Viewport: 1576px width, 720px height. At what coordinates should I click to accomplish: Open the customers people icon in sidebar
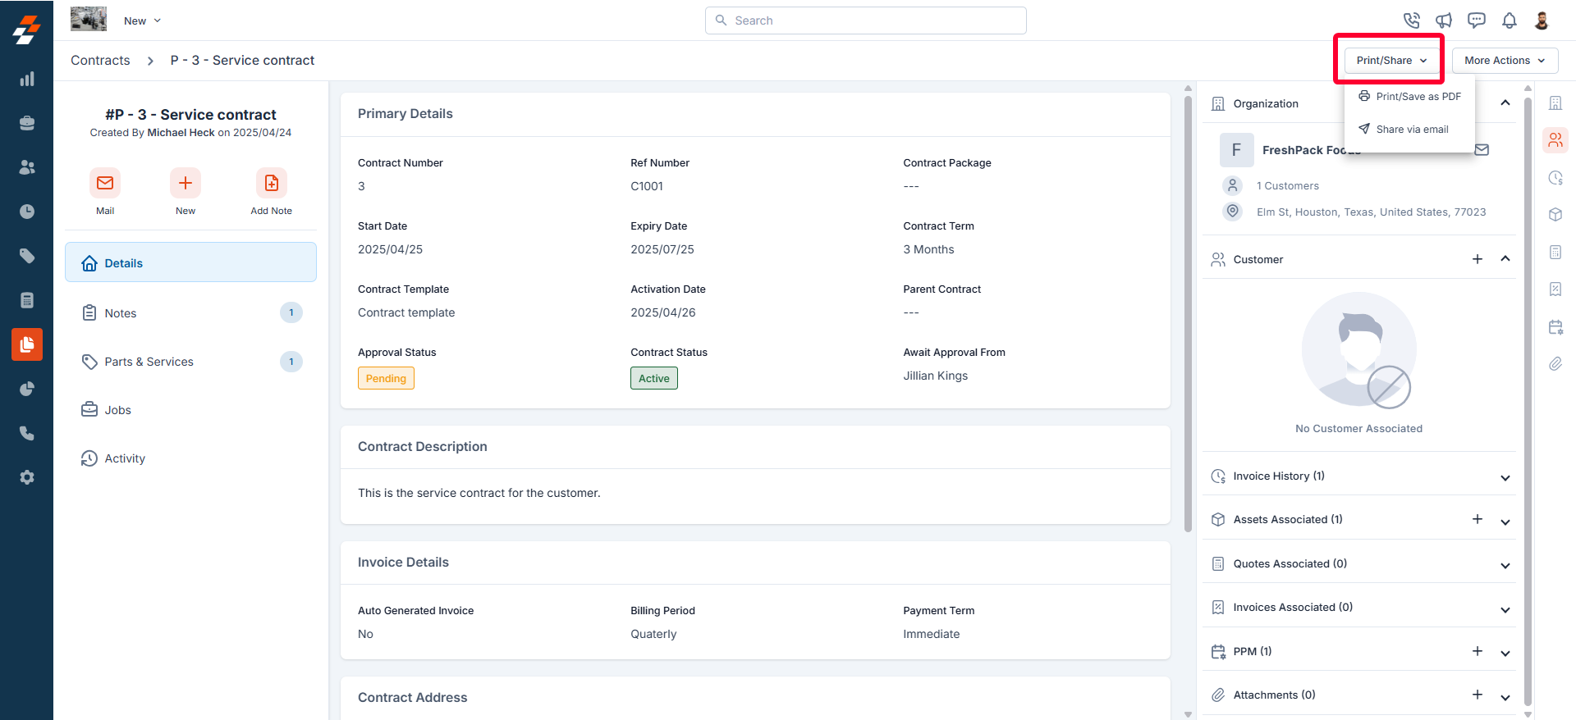[x=27, y=167]
